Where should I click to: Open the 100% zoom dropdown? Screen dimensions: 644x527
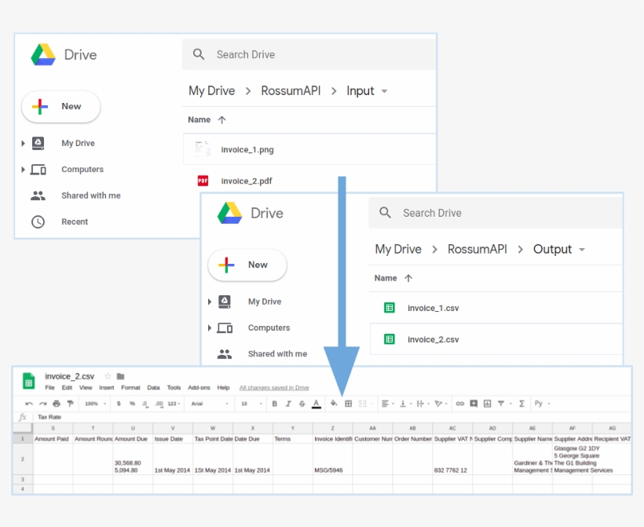point(95,404)
